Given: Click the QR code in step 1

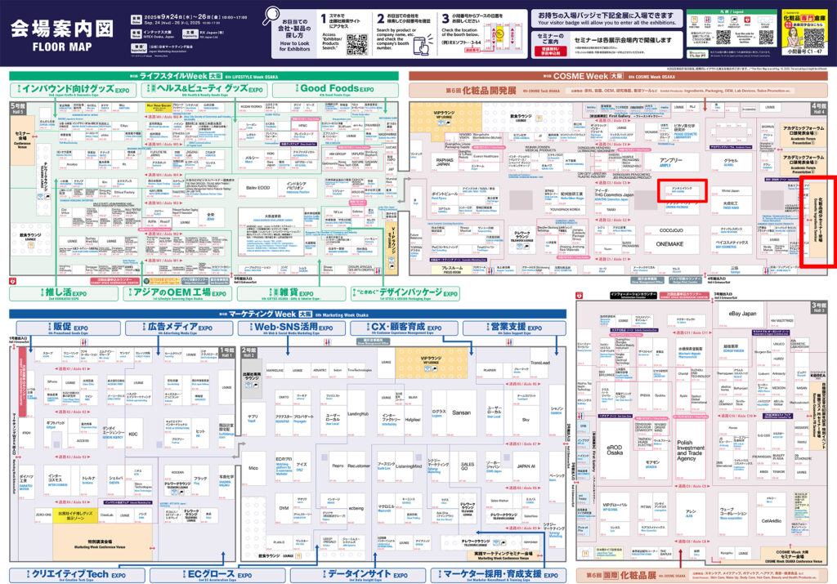Looking at the screenshot, I should pos(357,44).
